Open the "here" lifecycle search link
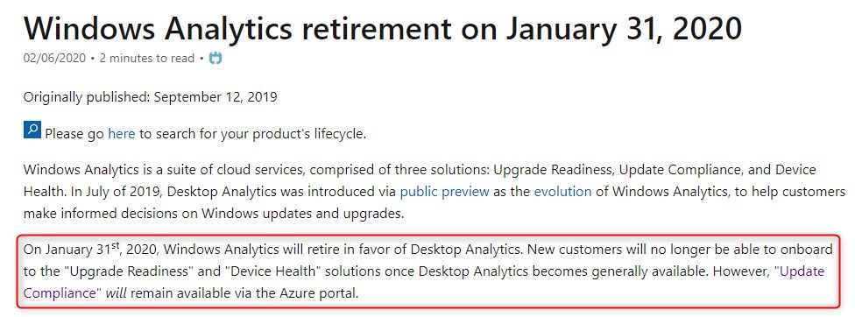The width and height of the screenshot is (855, 317). (121, 133)
